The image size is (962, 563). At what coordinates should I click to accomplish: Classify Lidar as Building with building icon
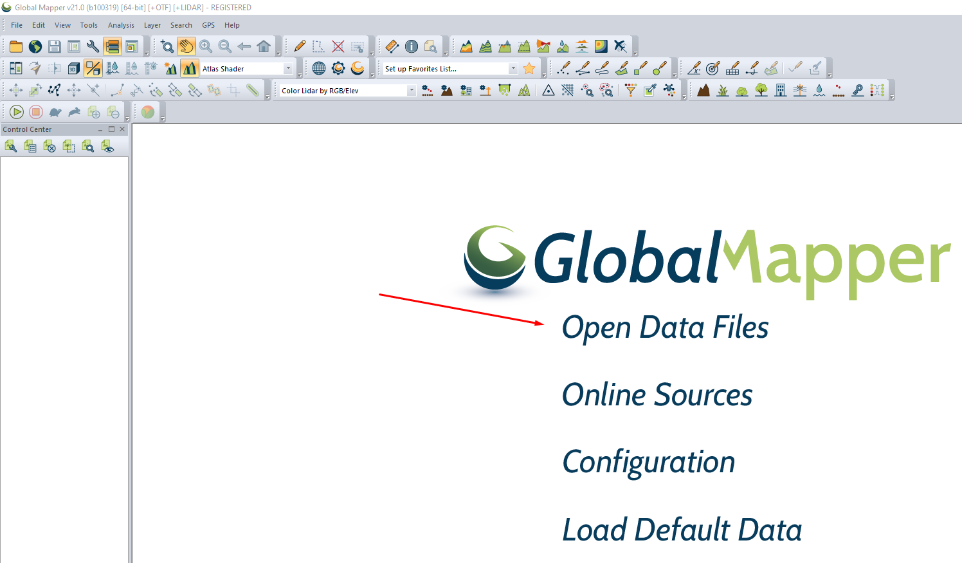[781, 90]
